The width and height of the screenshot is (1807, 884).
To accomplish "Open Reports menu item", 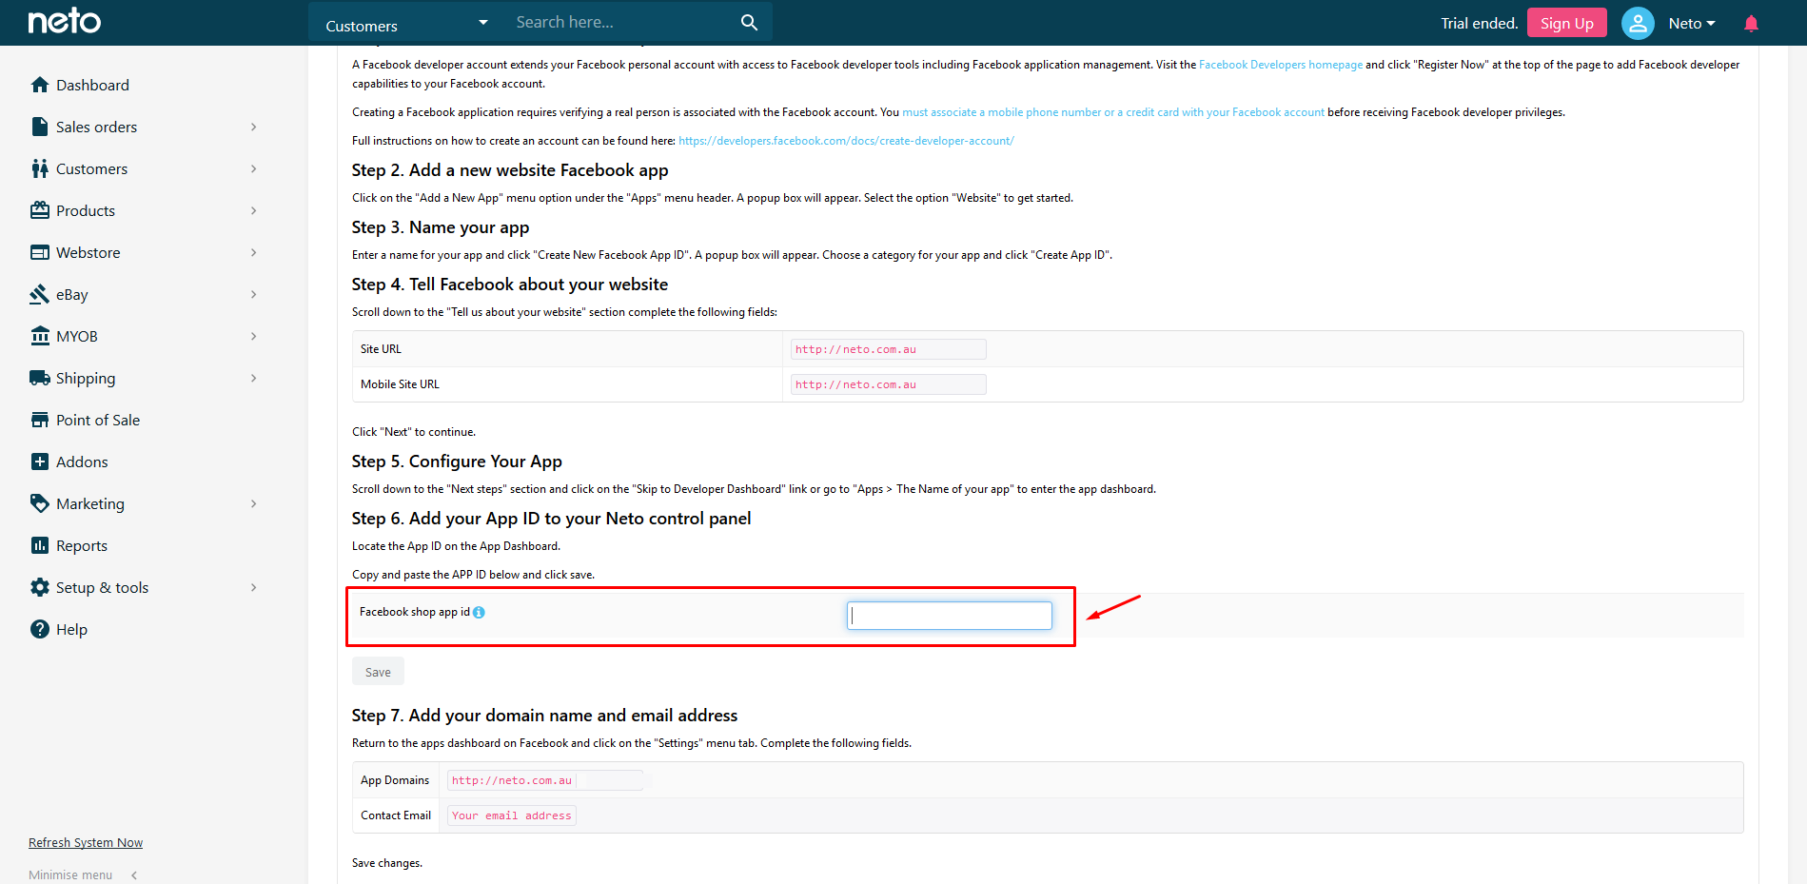I will coord(82,545).
